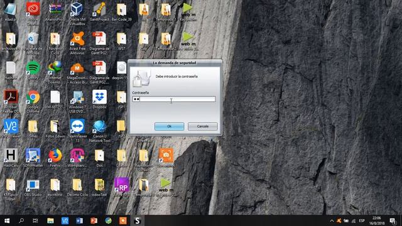The image size is (402, 226).
Task: Select the SDFormatter icon
Action: 33,158
